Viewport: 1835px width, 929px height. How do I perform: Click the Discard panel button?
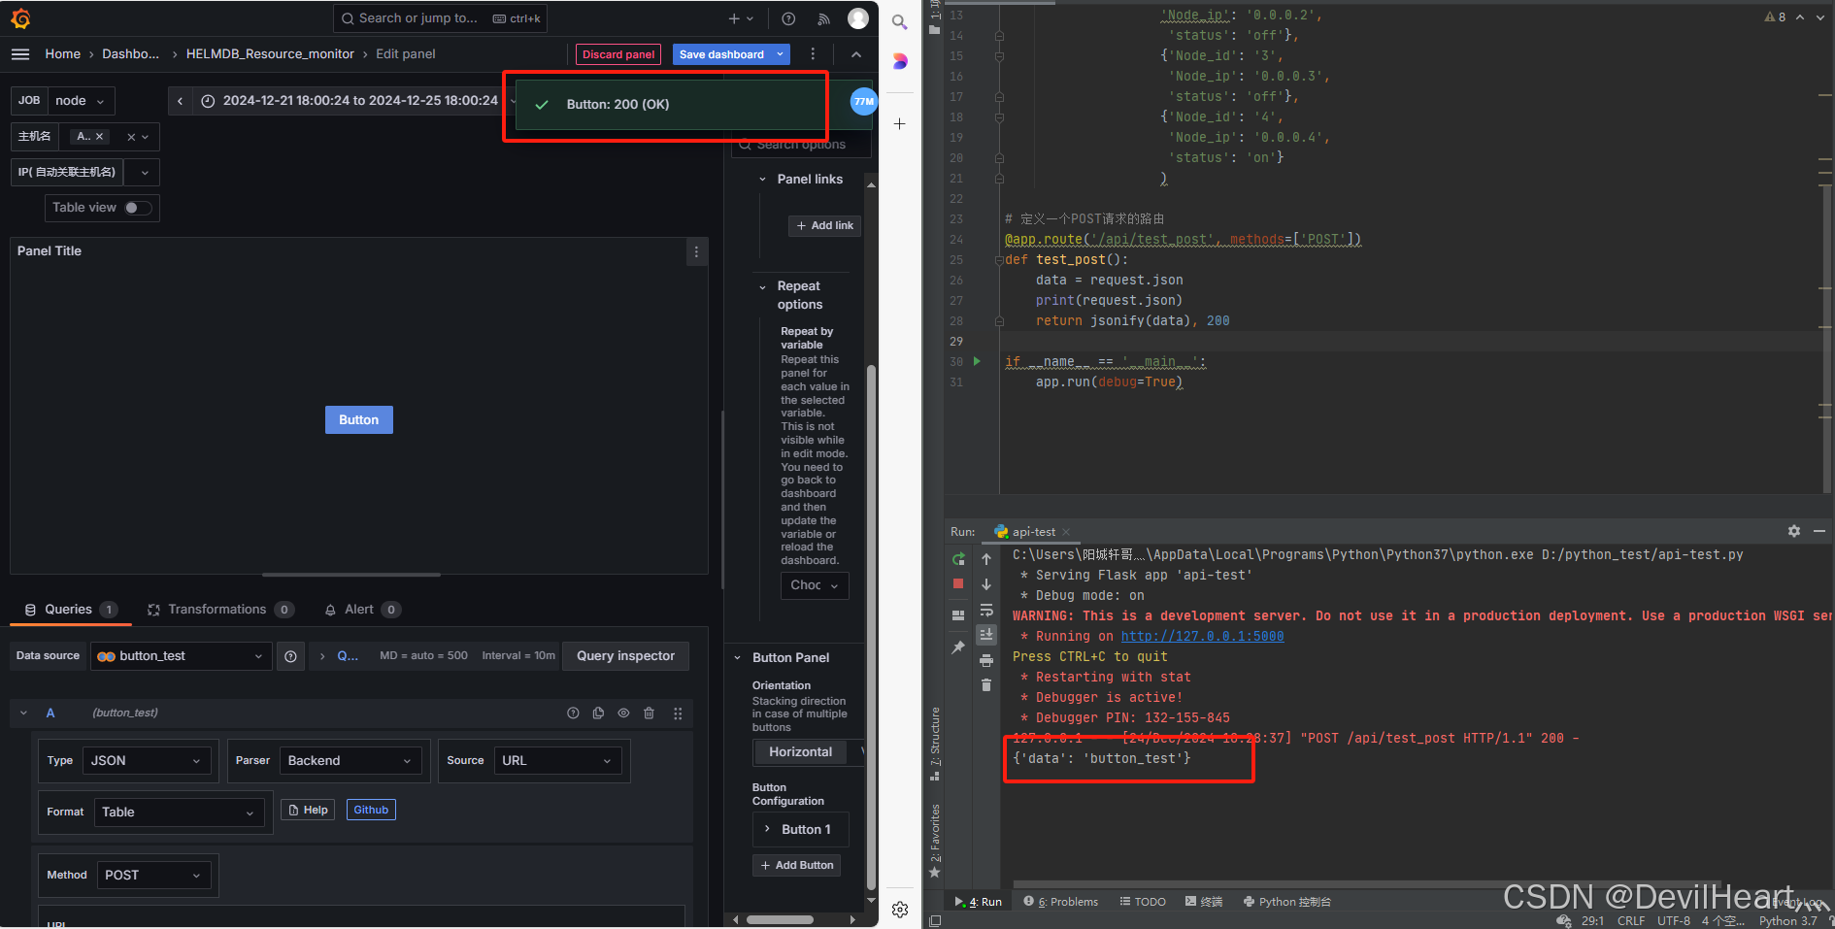(618, 54)
